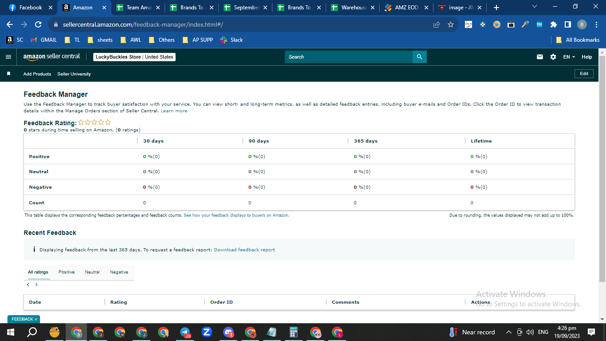Screen dimensions: 606x341
Task: Show hidden system tray icons
Action: pos(509,332)
